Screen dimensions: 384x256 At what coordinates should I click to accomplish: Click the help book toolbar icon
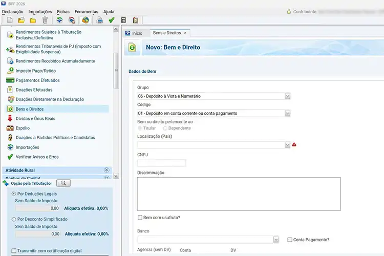point(136,20)
